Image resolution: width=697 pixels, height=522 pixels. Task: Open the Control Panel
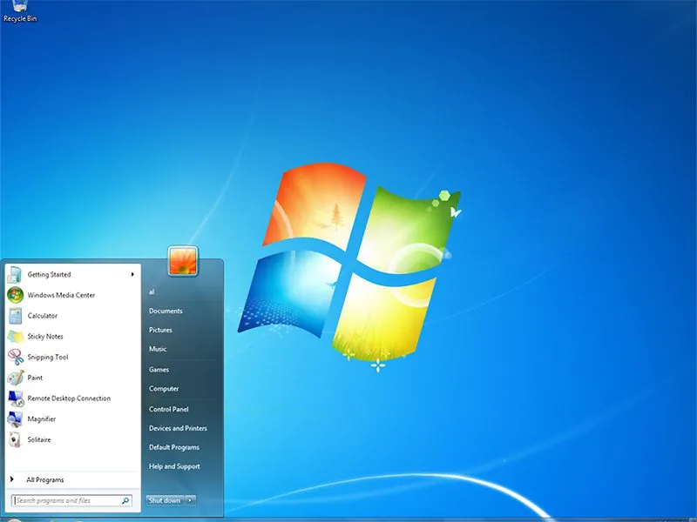point(170,409)
